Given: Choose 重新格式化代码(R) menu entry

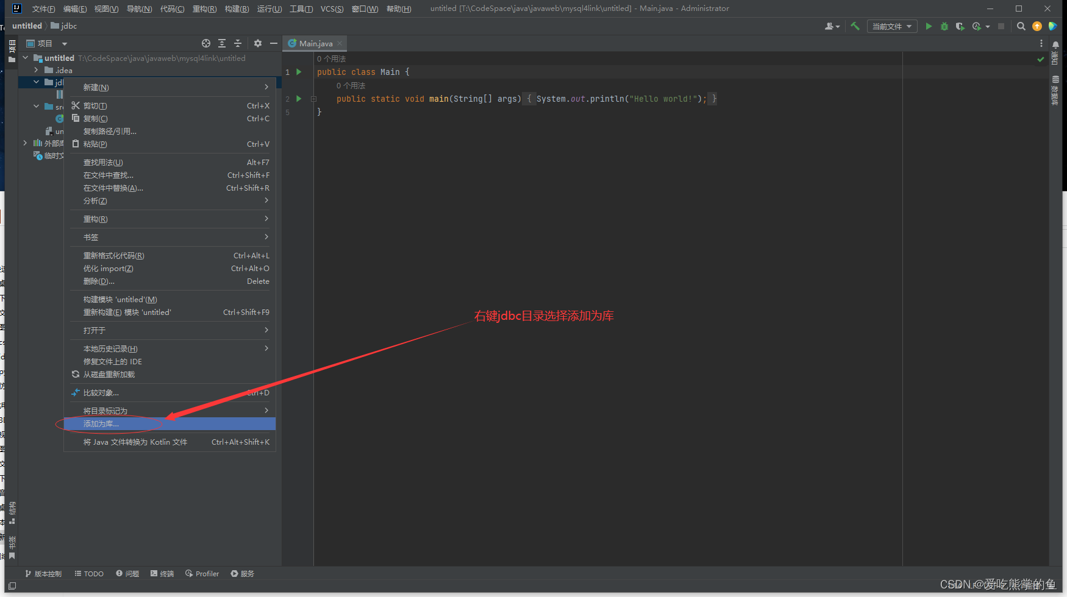Looking at the screenshot, I should pyautogui.click(x=170, y=255).
